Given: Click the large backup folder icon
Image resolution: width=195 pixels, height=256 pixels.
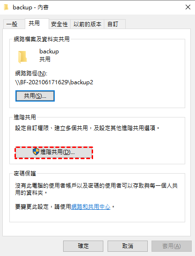Looking at the screenshot, I should coord(22,57).
